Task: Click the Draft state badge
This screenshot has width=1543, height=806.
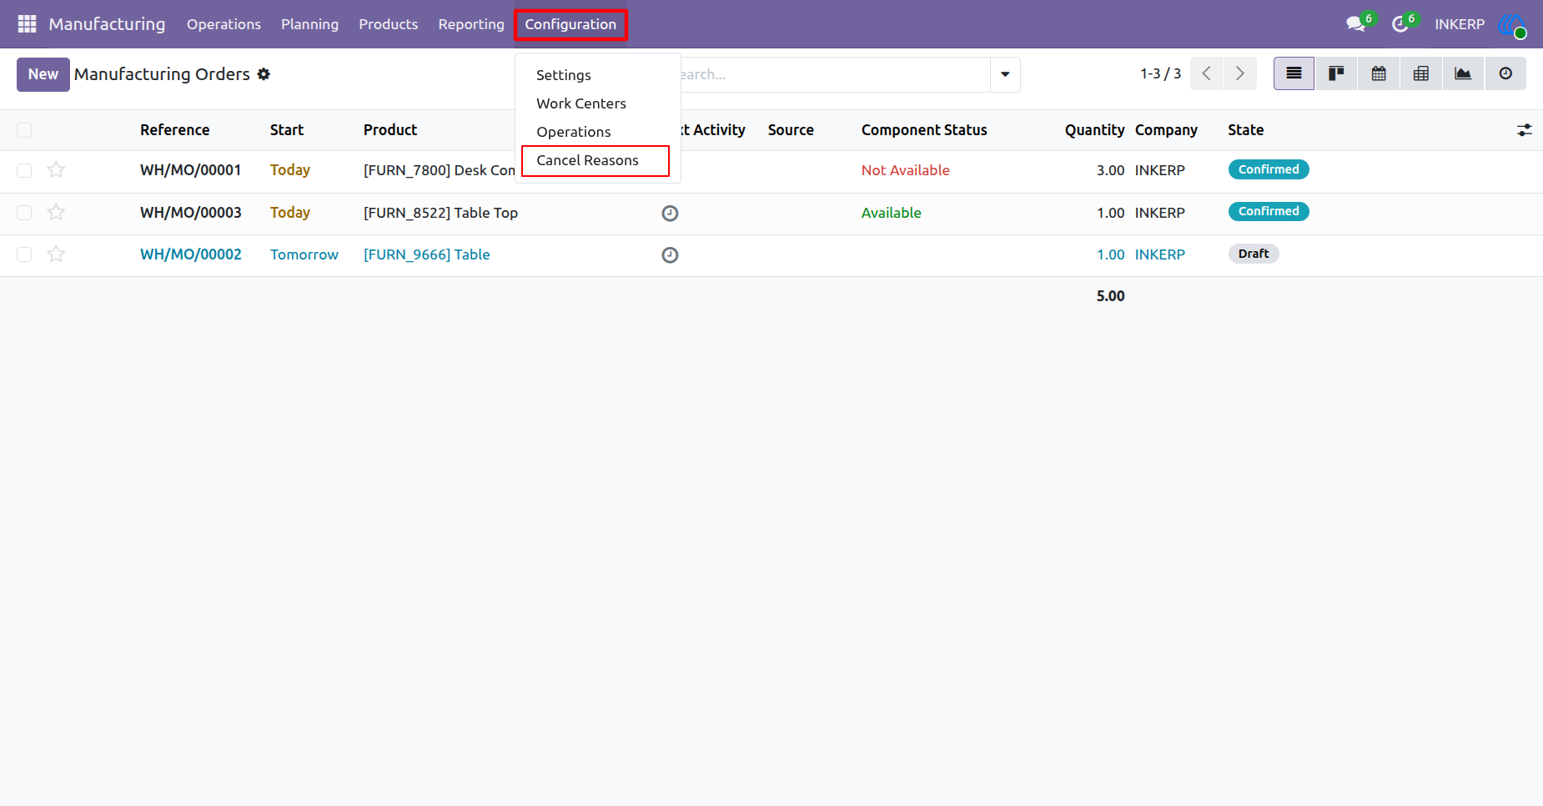Action: coord(1254,254)
